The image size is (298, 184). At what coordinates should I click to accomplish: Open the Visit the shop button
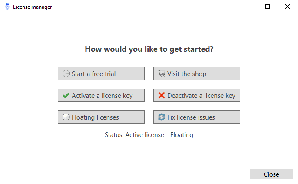196,74
